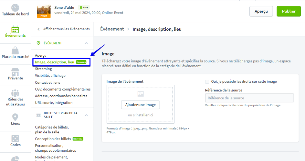Open the Streaming menu item

[x=43, y=69]
